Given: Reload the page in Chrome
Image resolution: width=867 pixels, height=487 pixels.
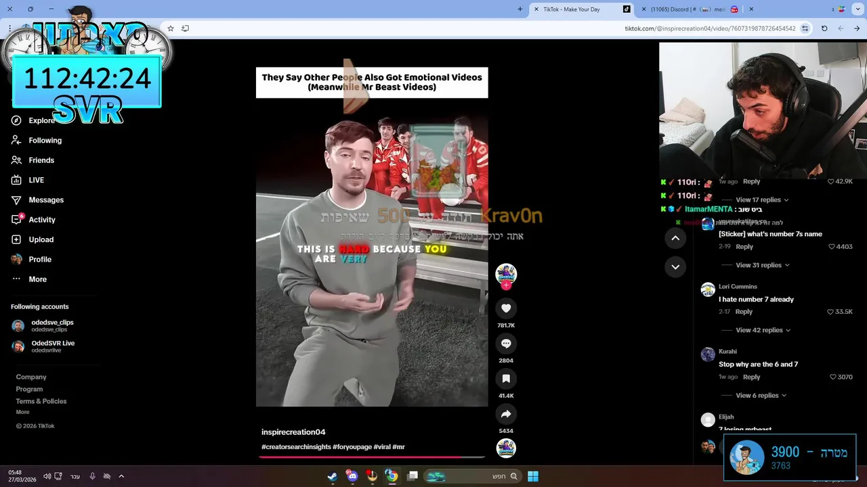Looking at the screenshot, I should click(824, 28).
